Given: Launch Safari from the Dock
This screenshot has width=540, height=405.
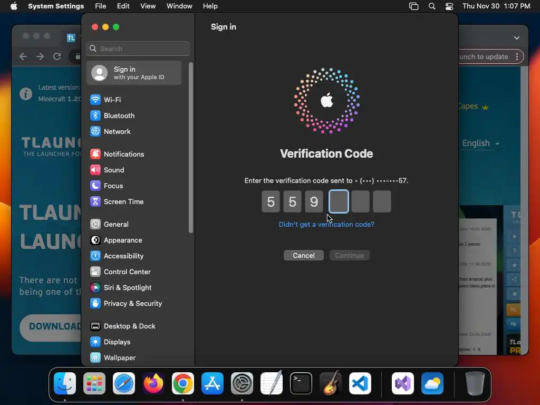Looking at the screenshot, I should pyautogui.click(x=124, y=383).
